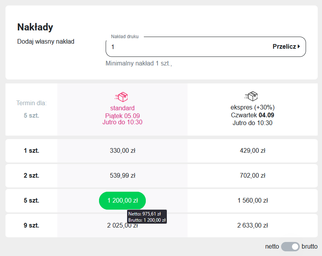This screenshot has height=256, width=322.
Task: Select 539,99 zł for 2 szt.
Action: pos(122,176)
